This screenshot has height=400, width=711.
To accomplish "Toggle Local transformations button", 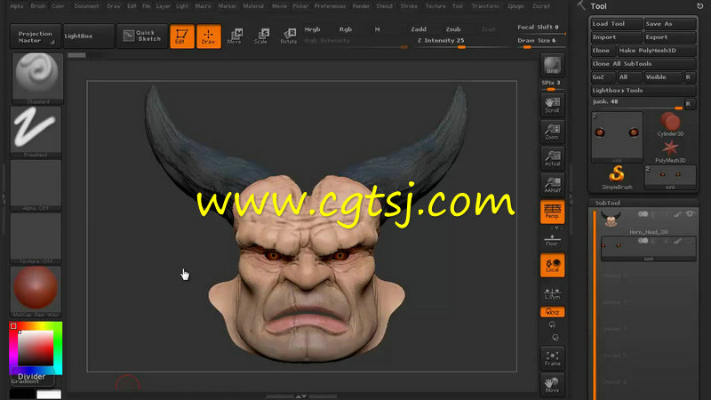I will point(552,265).
